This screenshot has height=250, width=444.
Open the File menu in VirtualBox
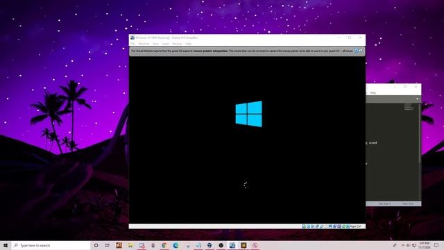click(x=133, y=44)
